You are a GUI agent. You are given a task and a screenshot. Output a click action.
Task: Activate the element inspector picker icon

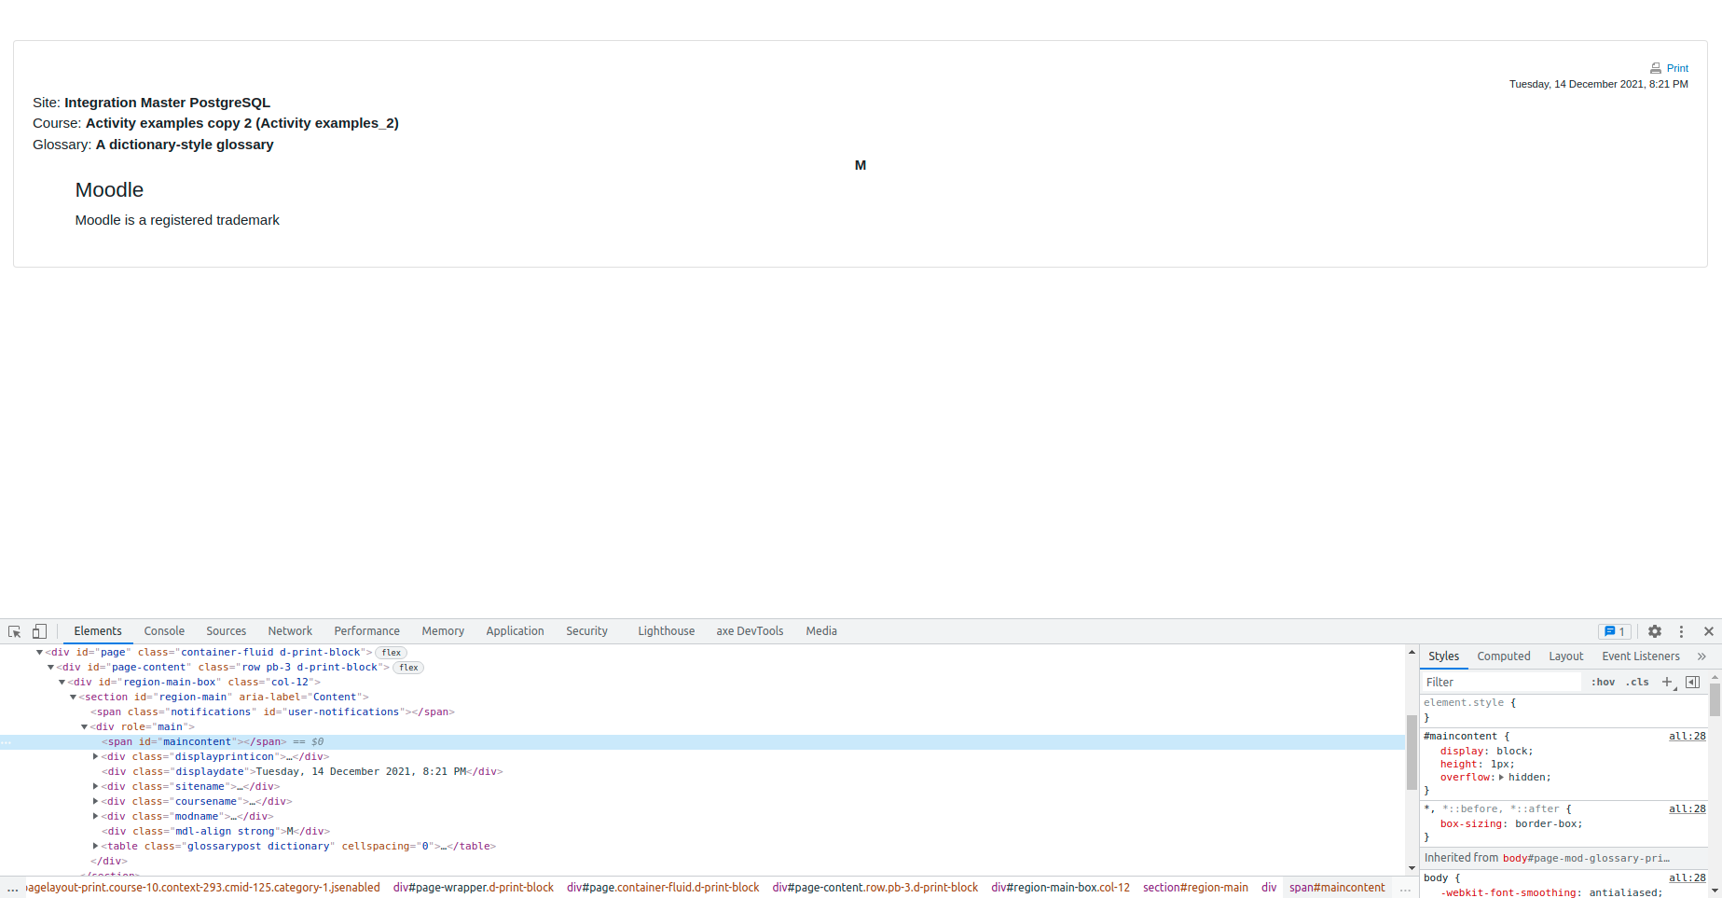[x=14, y=631]
